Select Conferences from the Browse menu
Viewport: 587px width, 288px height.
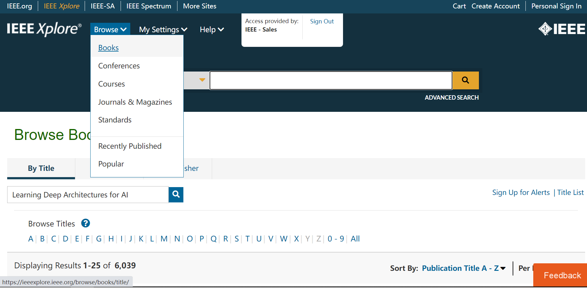click(x=119, y=66)
